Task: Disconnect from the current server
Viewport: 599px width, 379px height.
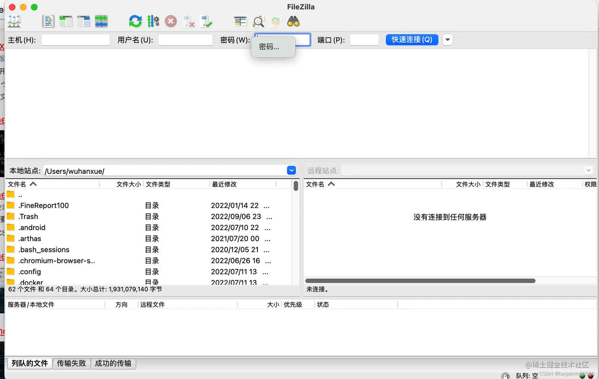Action: coord(189,21)
